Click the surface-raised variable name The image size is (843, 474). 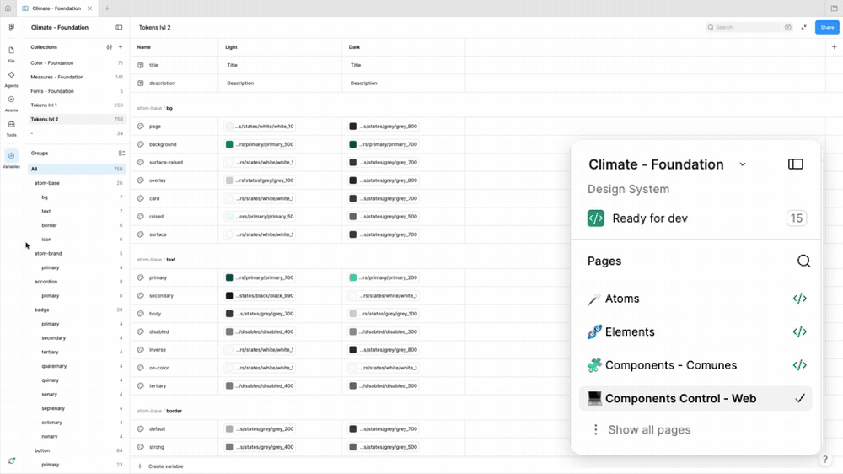(x=165, y=163)
